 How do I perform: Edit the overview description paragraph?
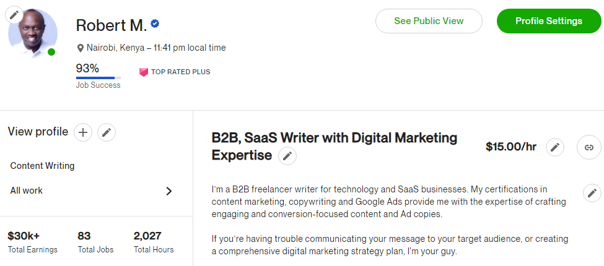592,193
